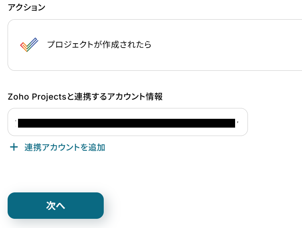Click the left edge inside the account field

[12, 122]
